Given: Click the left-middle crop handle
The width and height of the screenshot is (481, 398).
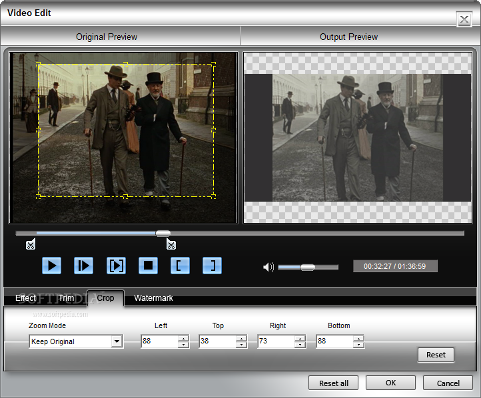Looking at the screenshot, I should (x=39, y=130).
